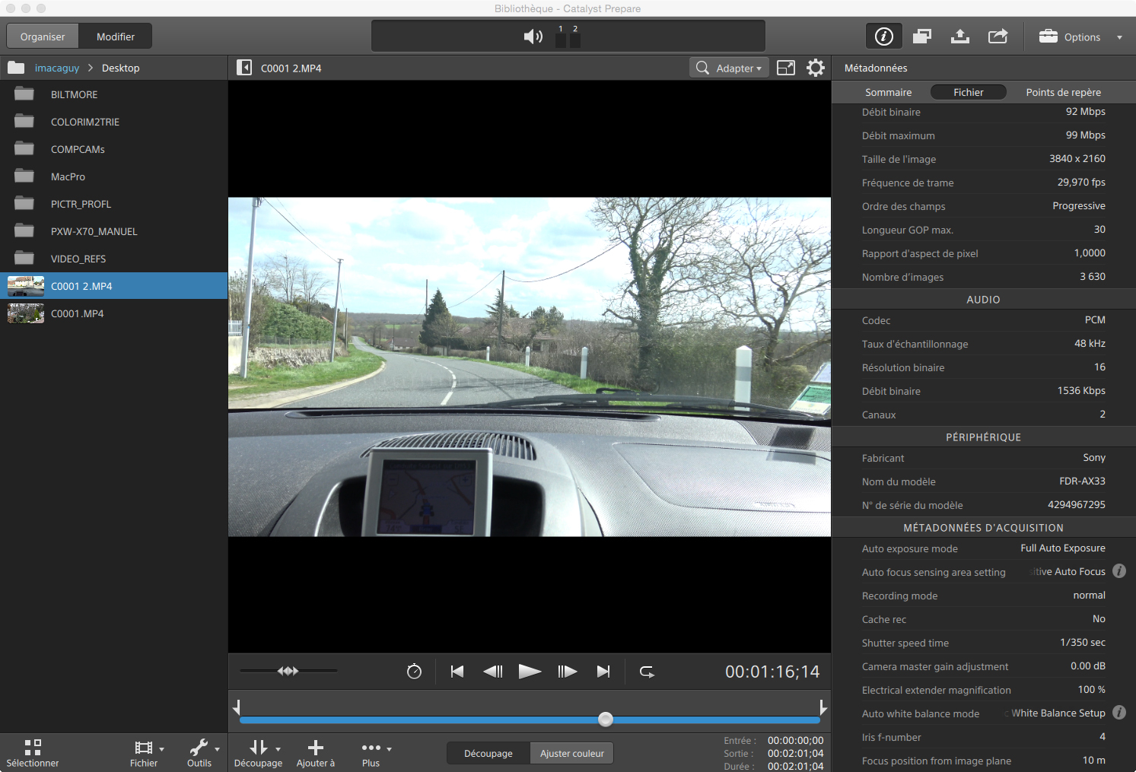Click the '3840 x 2160' image size value
The image size is (1136, 772).
pos(1077,158)
